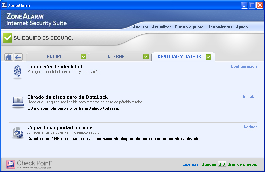Open the Actualizar menu
The image size is (265, 172).
161,27
